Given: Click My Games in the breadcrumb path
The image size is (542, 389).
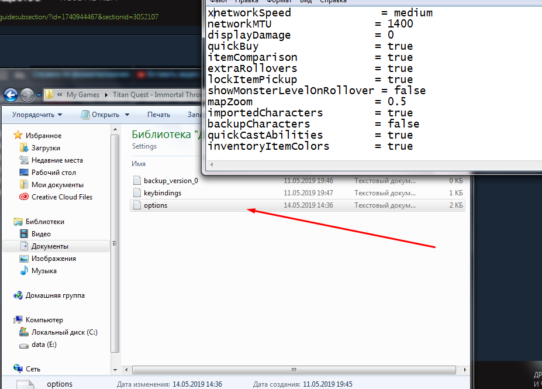Looking at the screenshot, I should click(x=83, y=95).
